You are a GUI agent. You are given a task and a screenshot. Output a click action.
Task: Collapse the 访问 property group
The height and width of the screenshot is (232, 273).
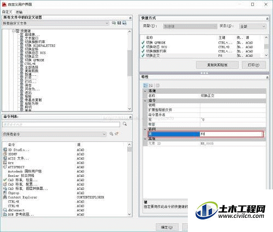[145, 129]
